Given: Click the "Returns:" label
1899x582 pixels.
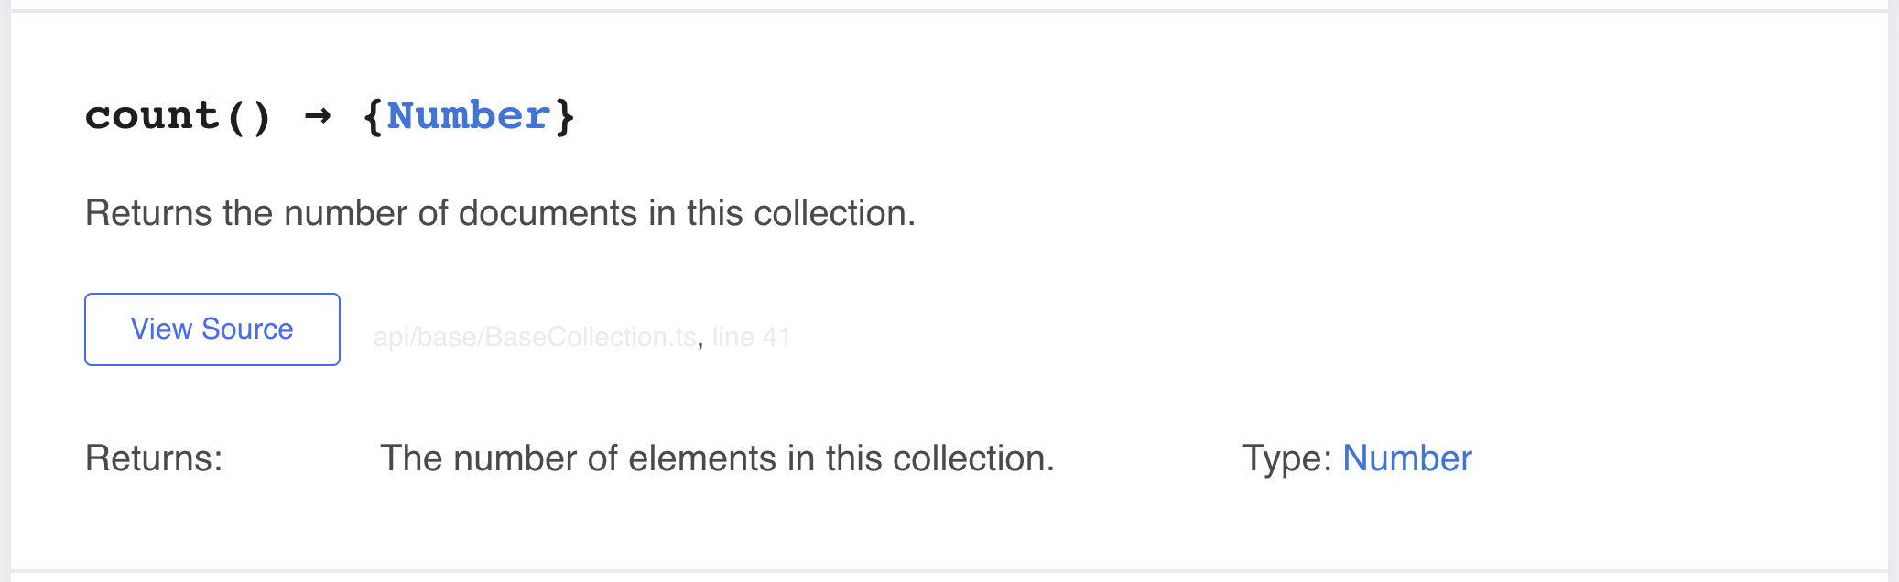Looking at the screenshot, I should coord(154,458).
